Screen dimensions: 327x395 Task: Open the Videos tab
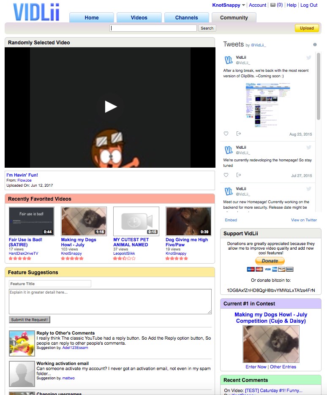pos(139,18)
